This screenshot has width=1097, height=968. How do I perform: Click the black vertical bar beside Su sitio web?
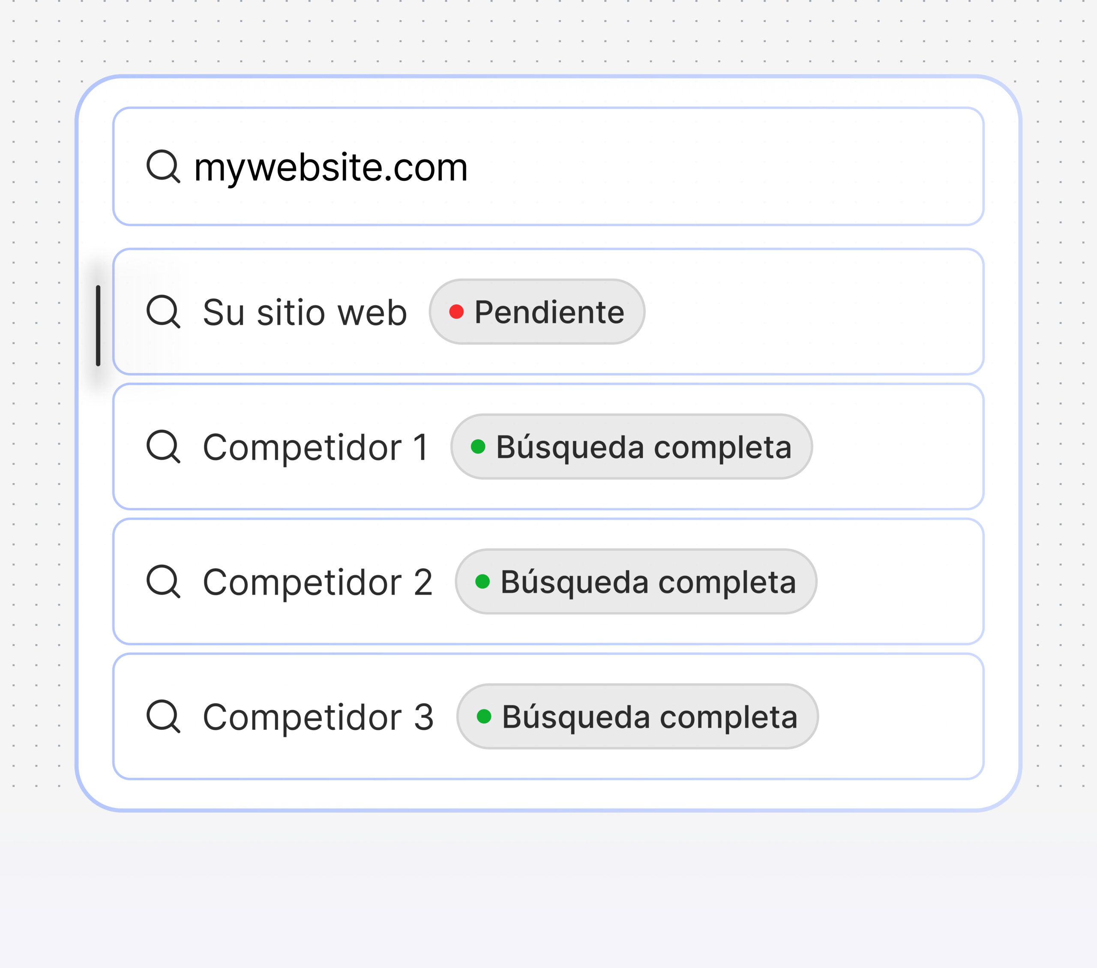98,326
